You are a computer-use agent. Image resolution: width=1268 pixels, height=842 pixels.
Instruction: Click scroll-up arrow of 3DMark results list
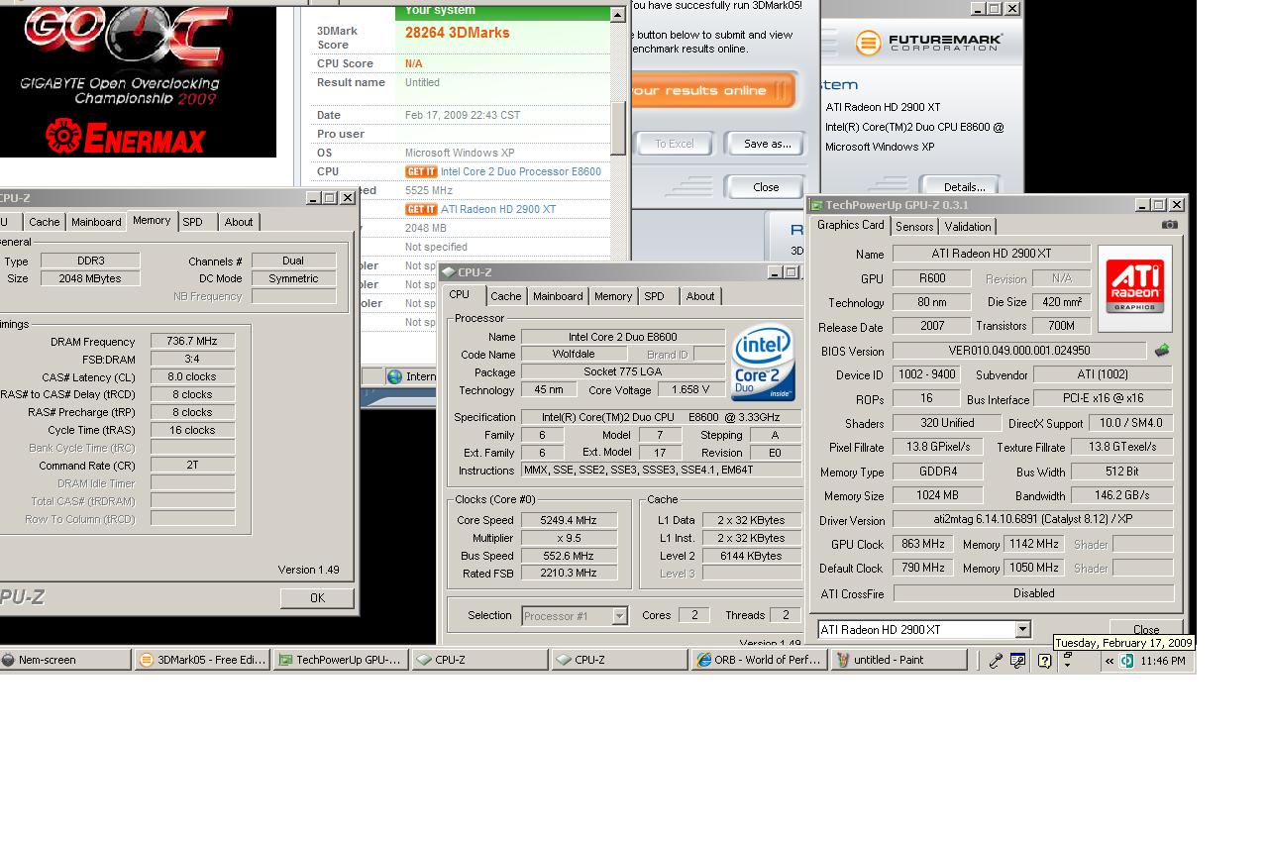(x=618, y=14)
